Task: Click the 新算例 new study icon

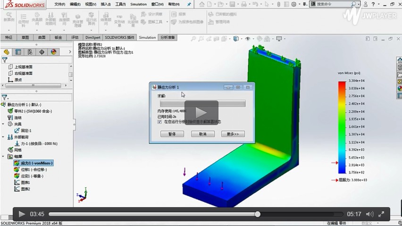Action: [x=8, y=17]
